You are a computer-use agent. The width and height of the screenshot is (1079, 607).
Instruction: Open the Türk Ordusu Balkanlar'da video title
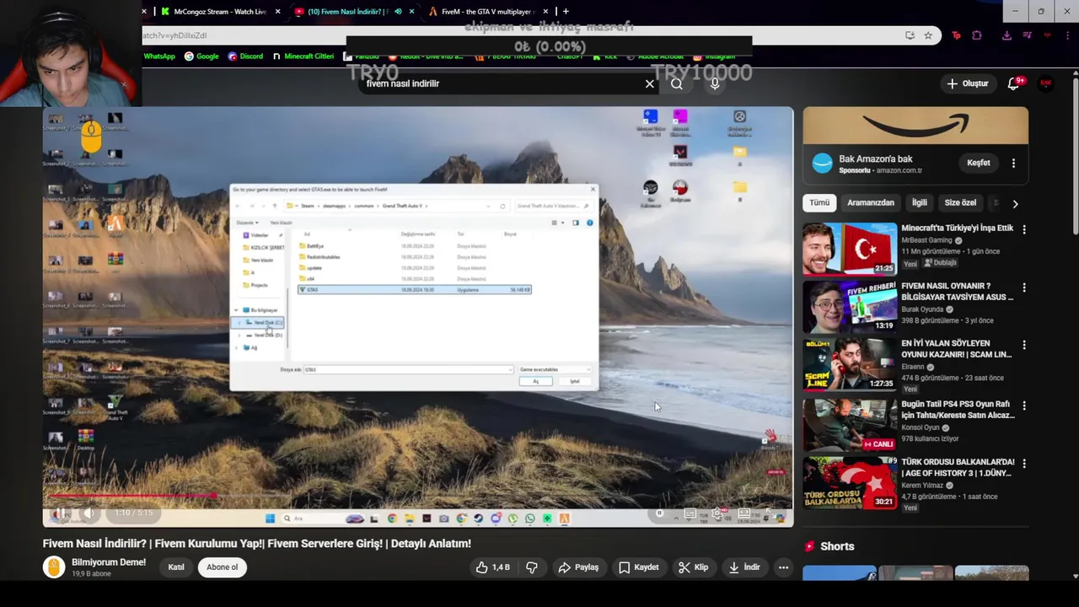[958, 468]
